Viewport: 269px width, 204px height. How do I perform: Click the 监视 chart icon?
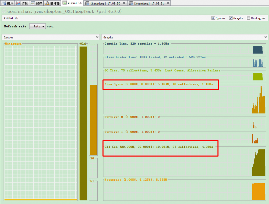point(18,3)
